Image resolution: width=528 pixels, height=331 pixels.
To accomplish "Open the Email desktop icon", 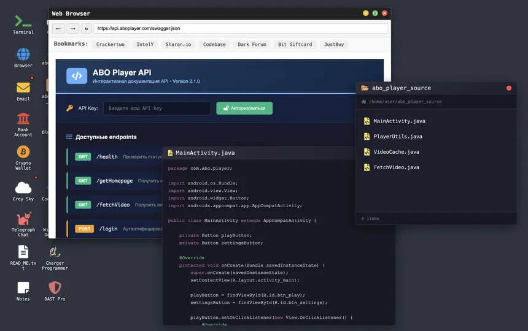I will tap(23, 91).
